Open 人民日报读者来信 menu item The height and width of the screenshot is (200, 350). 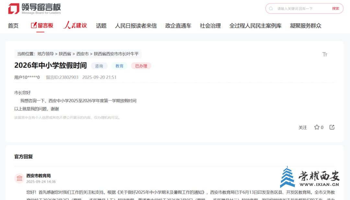[x=136, y=26]
